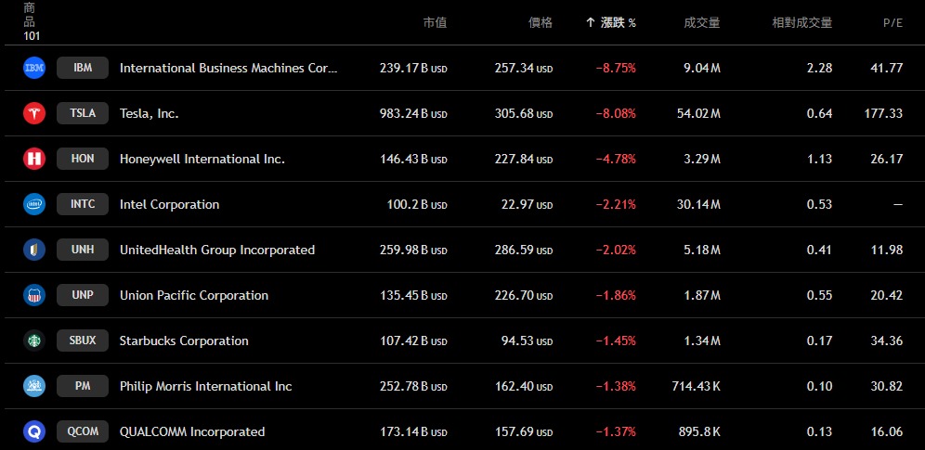The image size is (925, 450).
Task: Click the Honeywell logo icon
Action: (34, 159)
